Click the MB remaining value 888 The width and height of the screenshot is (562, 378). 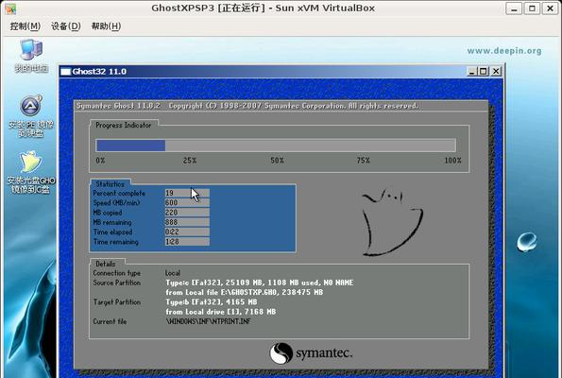pyautogui.click(x=187, y=222)
